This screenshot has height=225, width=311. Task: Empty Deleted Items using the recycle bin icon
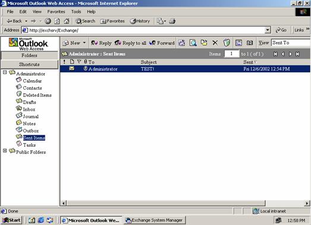227,43
